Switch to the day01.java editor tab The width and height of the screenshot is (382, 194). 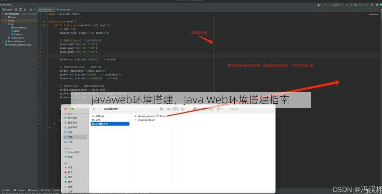click(x=46, y=10)
